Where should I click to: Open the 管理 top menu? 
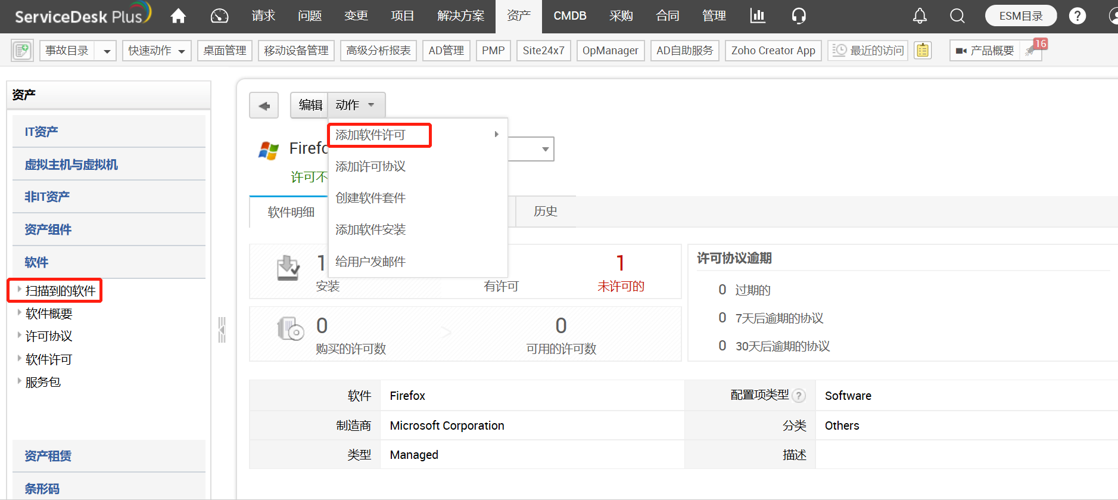(714, 16)
